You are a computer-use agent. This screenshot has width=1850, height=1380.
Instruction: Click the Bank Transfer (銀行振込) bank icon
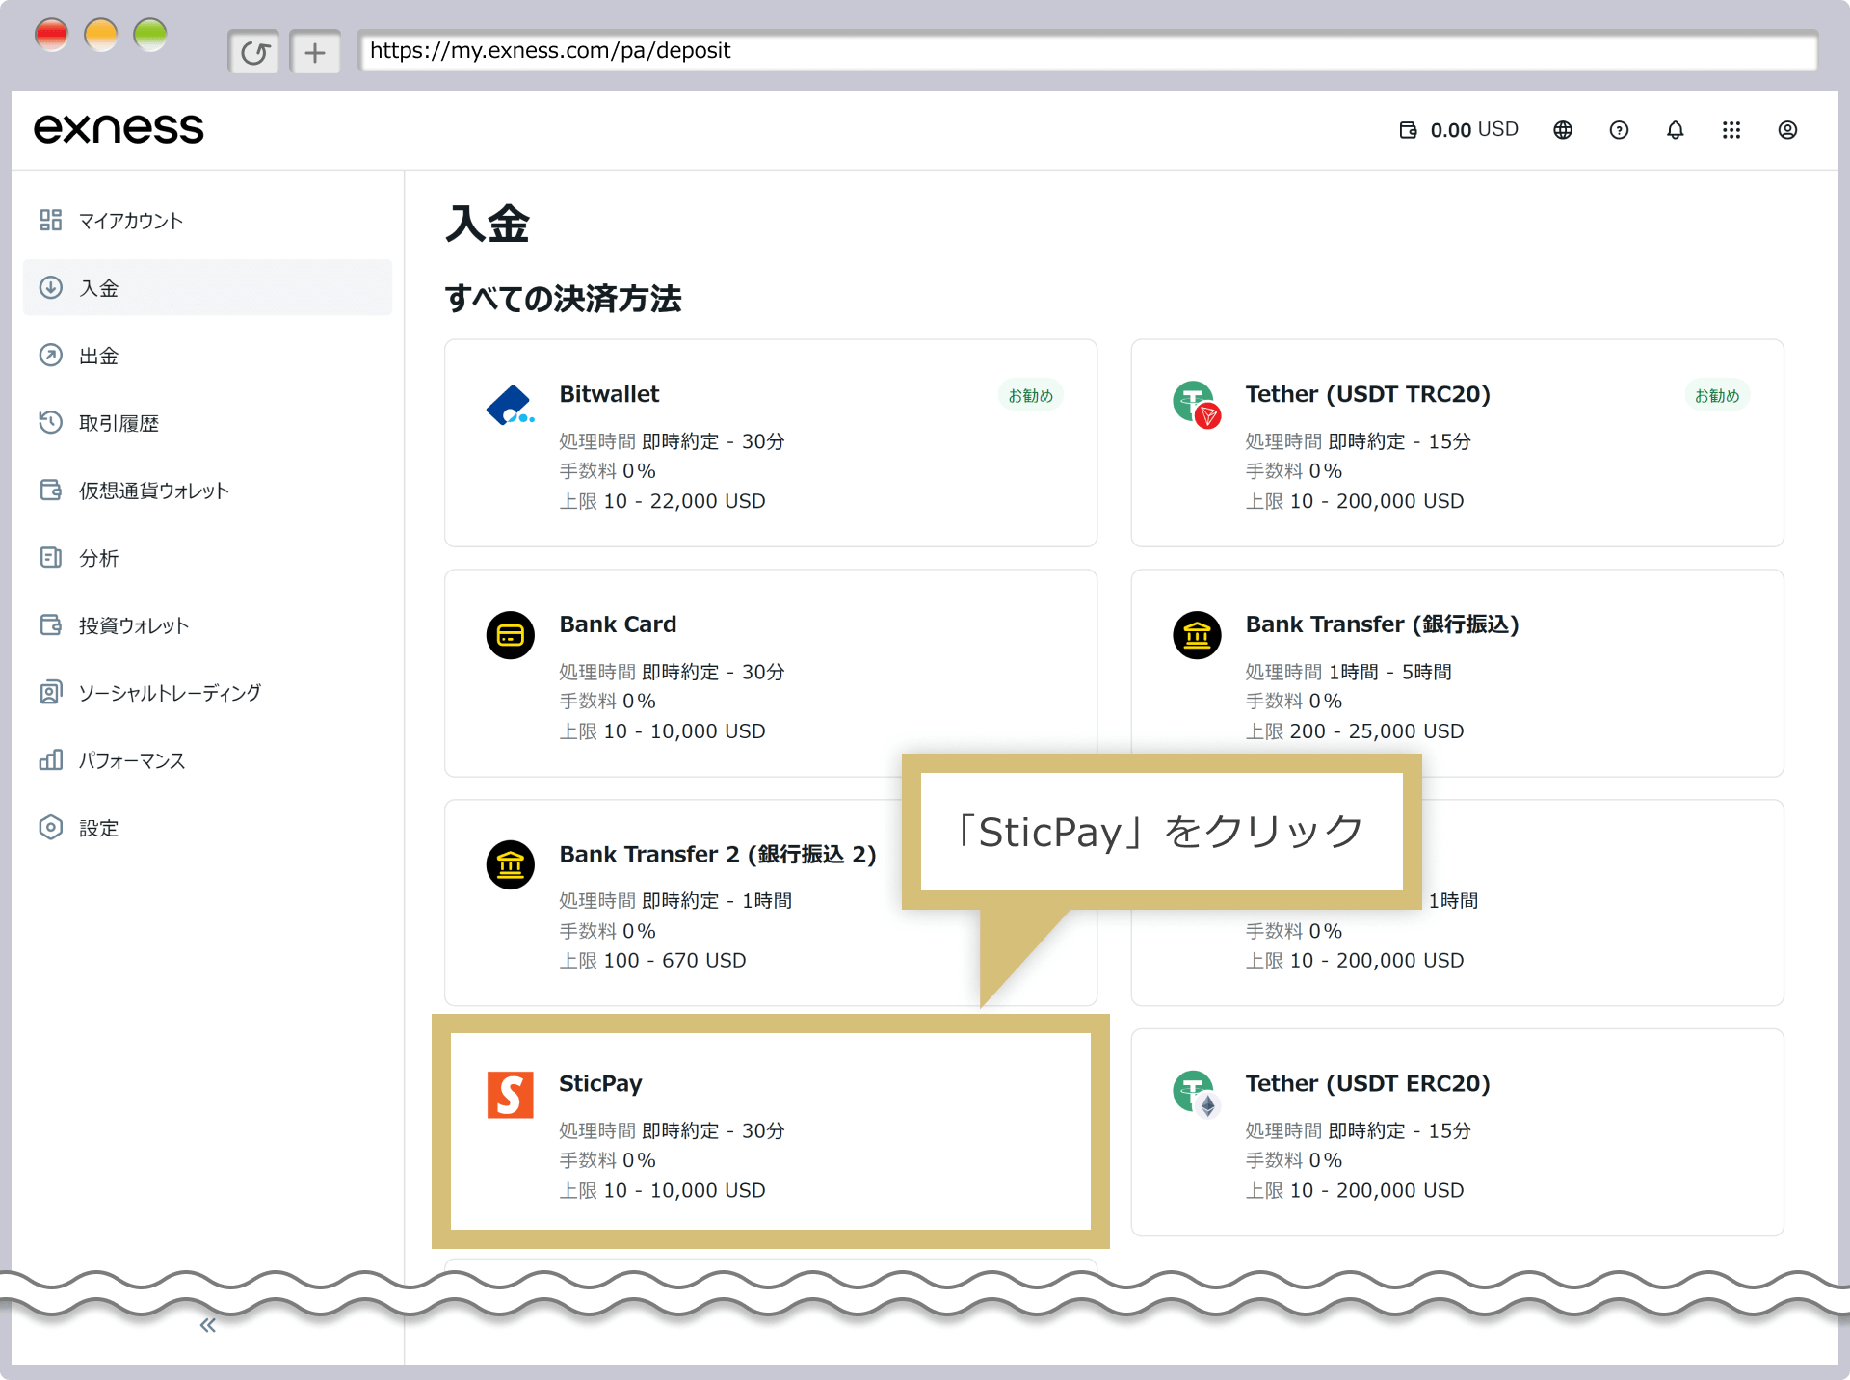point(1197,635)
